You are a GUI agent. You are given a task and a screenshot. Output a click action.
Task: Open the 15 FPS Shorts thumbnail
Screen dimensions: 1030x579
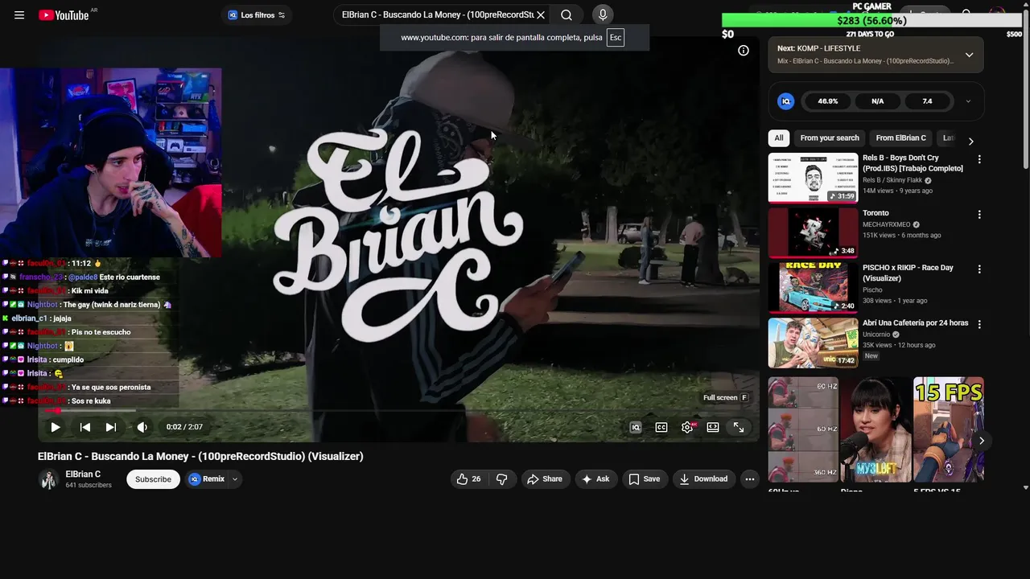click(948, 429)
